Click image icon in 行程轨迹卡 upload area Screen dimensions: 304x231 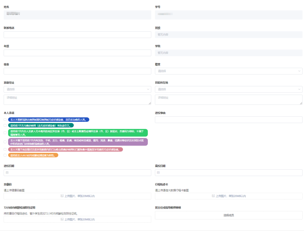click(213, 196)
